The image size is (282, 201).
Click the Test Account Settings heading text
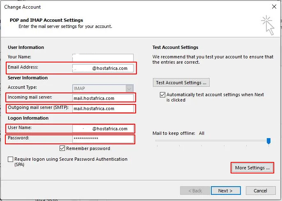(176, 47)
